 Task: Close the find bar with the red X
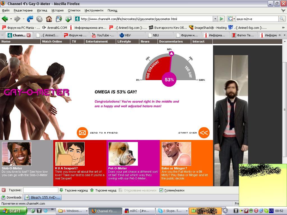(x=3, y=190)
